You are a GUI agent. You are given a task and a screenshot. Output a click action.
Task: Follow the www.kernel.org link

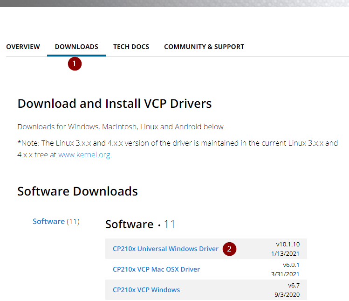[x=84, y=154]
